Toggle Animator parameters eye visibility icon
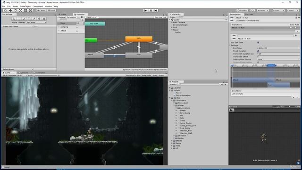 [82, 17]
